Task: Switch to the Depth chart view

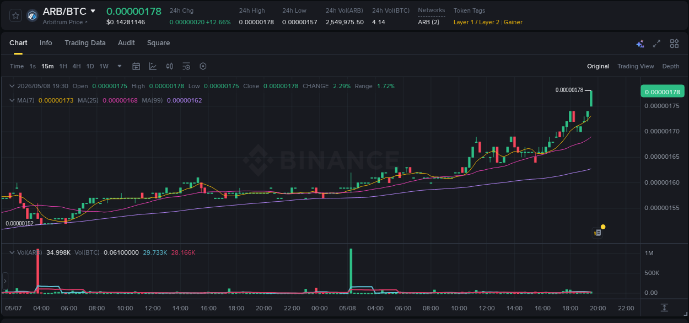Action: (x=671, y=66)
